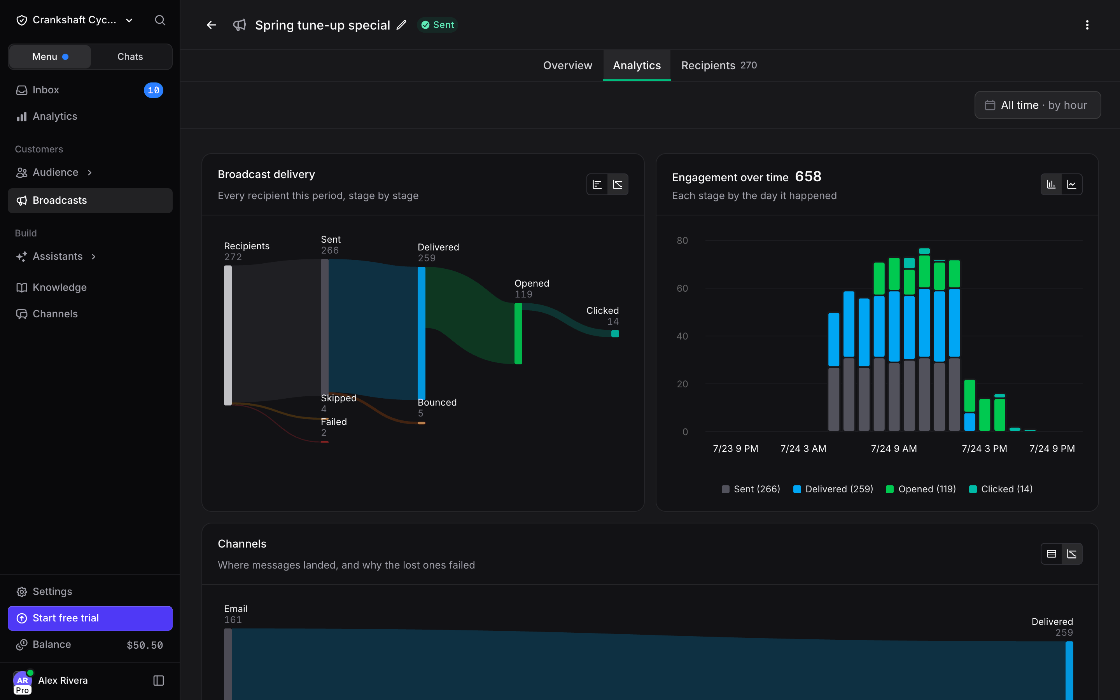Select the Chats segment toggle
Image resolution: width=1120 pixels, height=700 pixels.
(x=130, y=57)
